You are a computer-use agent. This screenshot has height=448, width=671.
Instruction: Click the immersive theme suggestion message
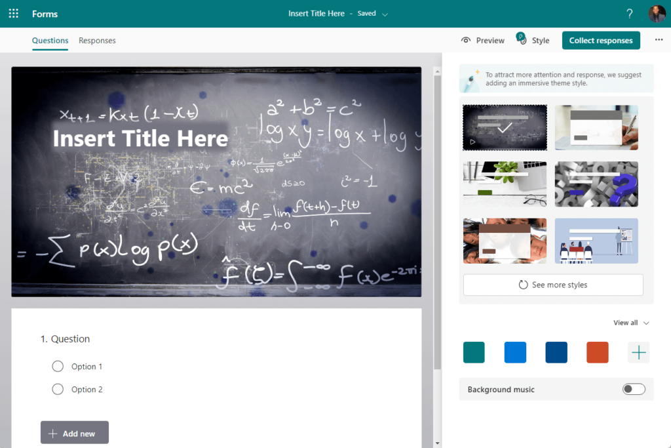click(563, 79)
